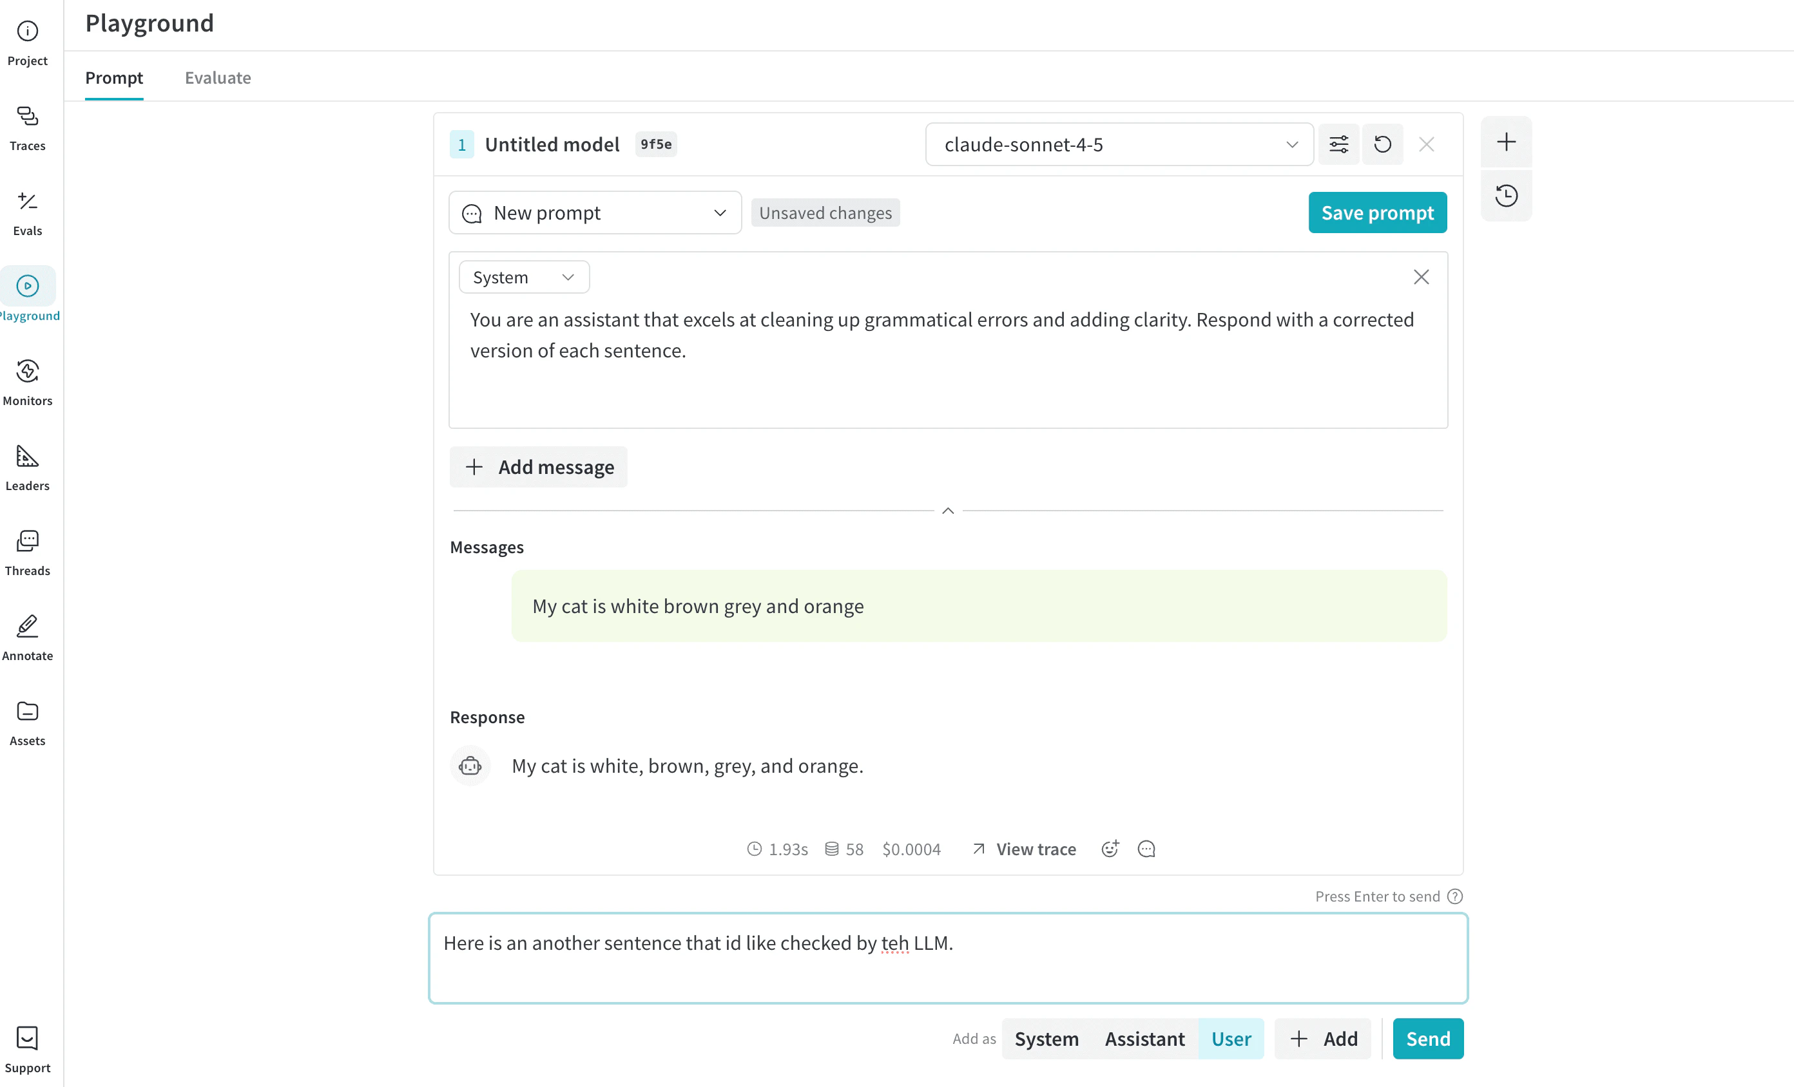Screen dimensions: 1794x1087
Task: Set message role to System
Action: [1046, 1038]
